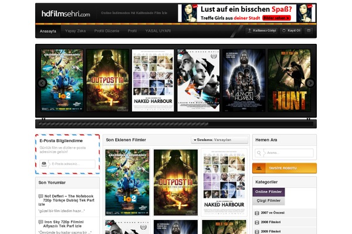Image resolution: width=352 pixels, height=234 pixels.
Task: Click the film icon beside 2007 ve Öncesi
Action: pyautogui.click(x=257, y=213)
